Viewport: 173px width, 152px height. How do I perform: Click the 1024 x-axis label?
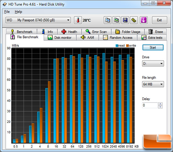pos(105,146)
